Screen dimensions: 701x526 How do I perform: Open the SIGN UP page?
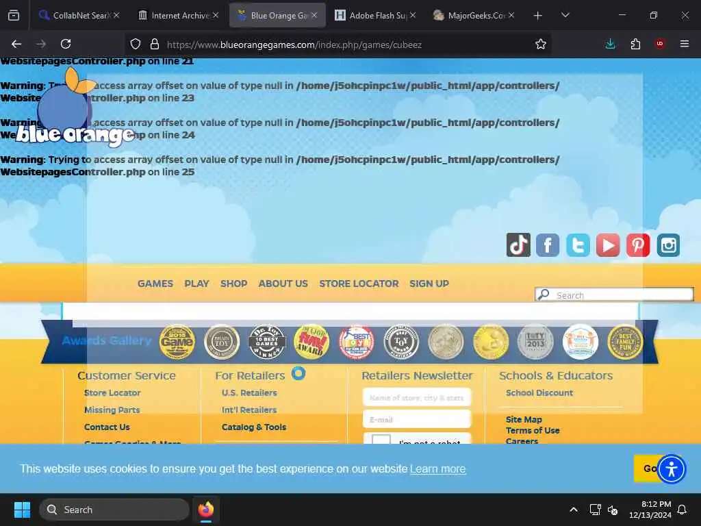tap(429, 284)
